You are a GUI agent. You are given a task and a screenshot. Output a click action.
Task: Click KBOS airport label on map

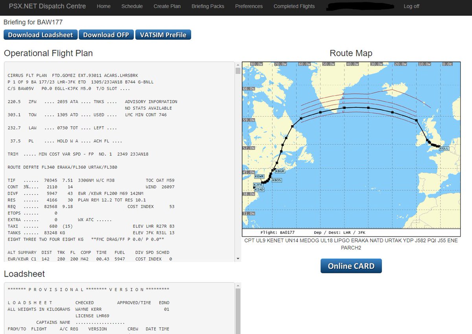click(x=277, y=180)
